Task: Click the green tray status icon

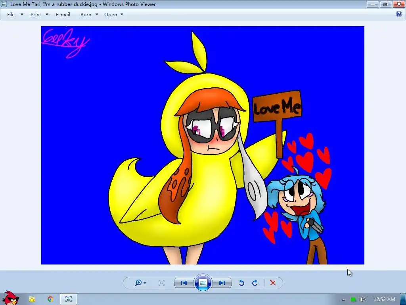Action: pyautogui.click(x=353, y=299)
